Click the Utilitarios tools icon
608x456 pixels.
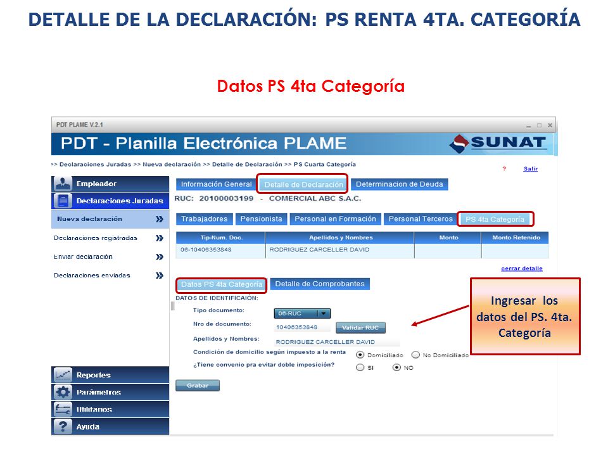pos(63,409)
